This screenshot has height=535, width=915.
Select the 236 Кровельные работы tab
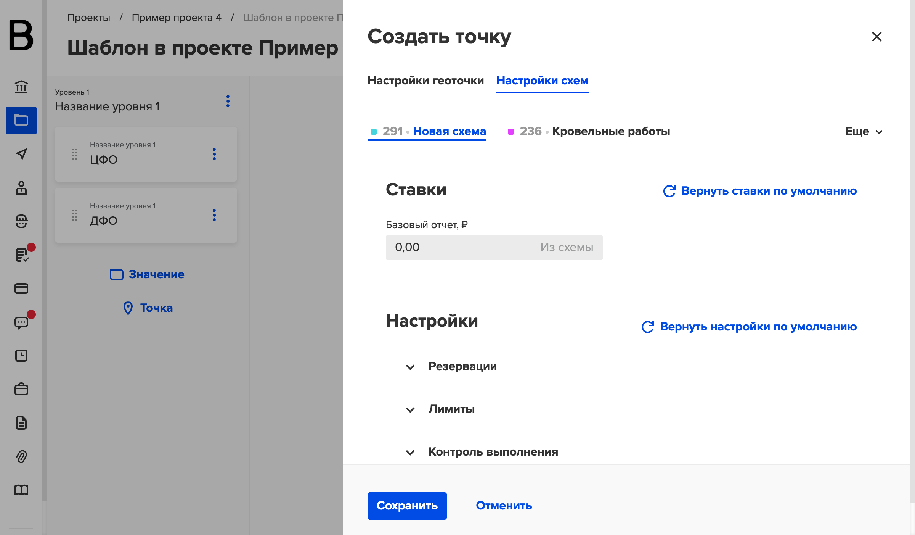coord(589,131)
